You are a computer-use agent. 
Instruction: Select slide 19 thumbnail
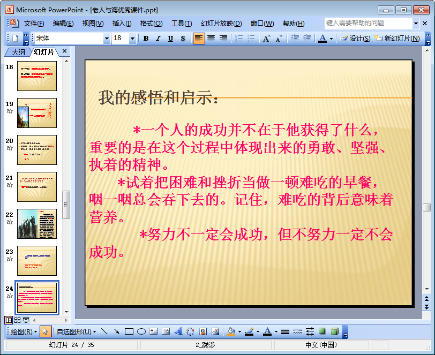pos(37,113)
